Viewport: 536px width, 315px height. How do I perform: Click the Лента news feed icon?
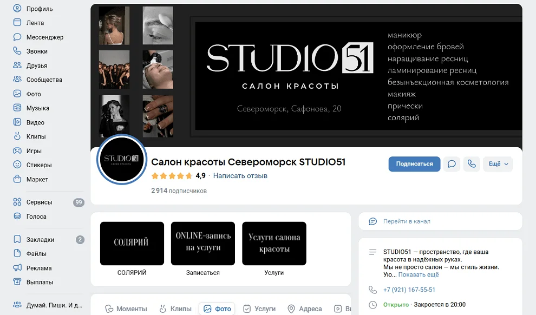[17, 23]
